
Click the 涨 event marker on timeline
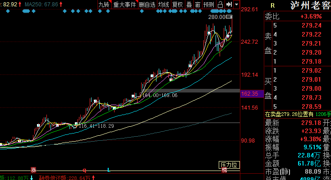coord(33,170)
